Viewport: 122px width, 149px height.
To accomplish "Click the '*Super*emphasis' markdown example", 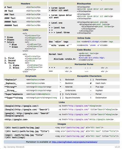I will 14,94.
